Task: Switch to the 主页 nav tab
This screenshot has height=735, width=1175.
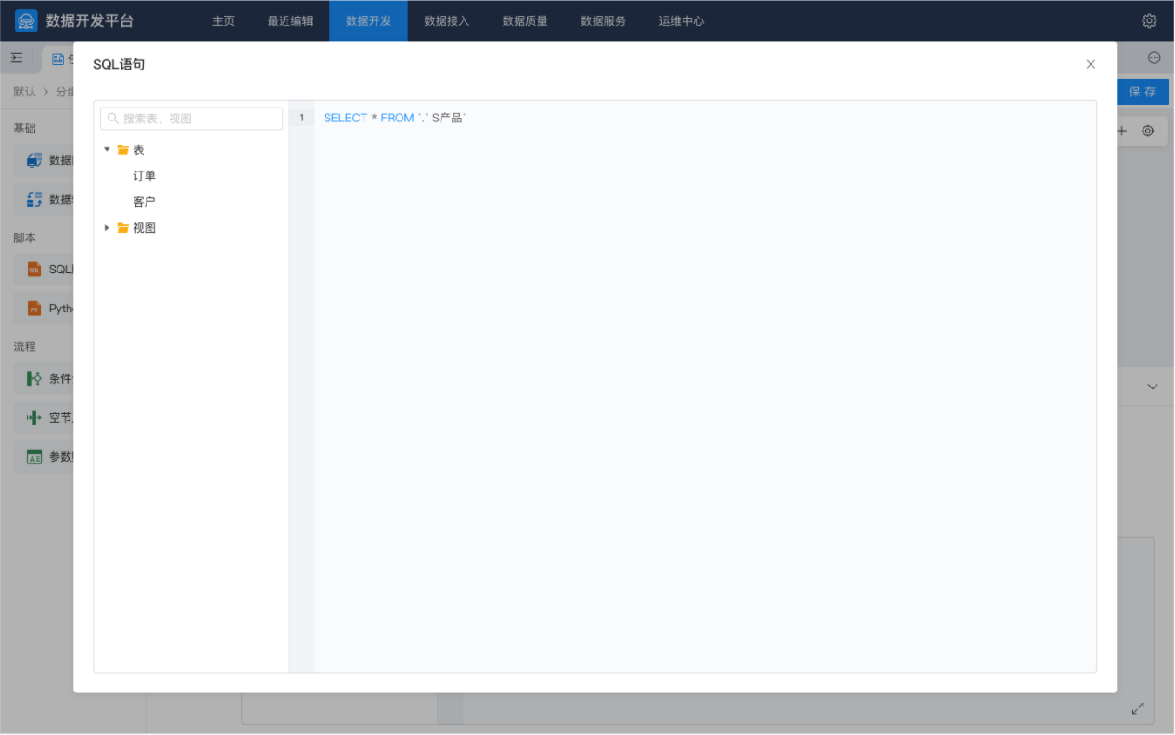Action: [x=224, y=20]
